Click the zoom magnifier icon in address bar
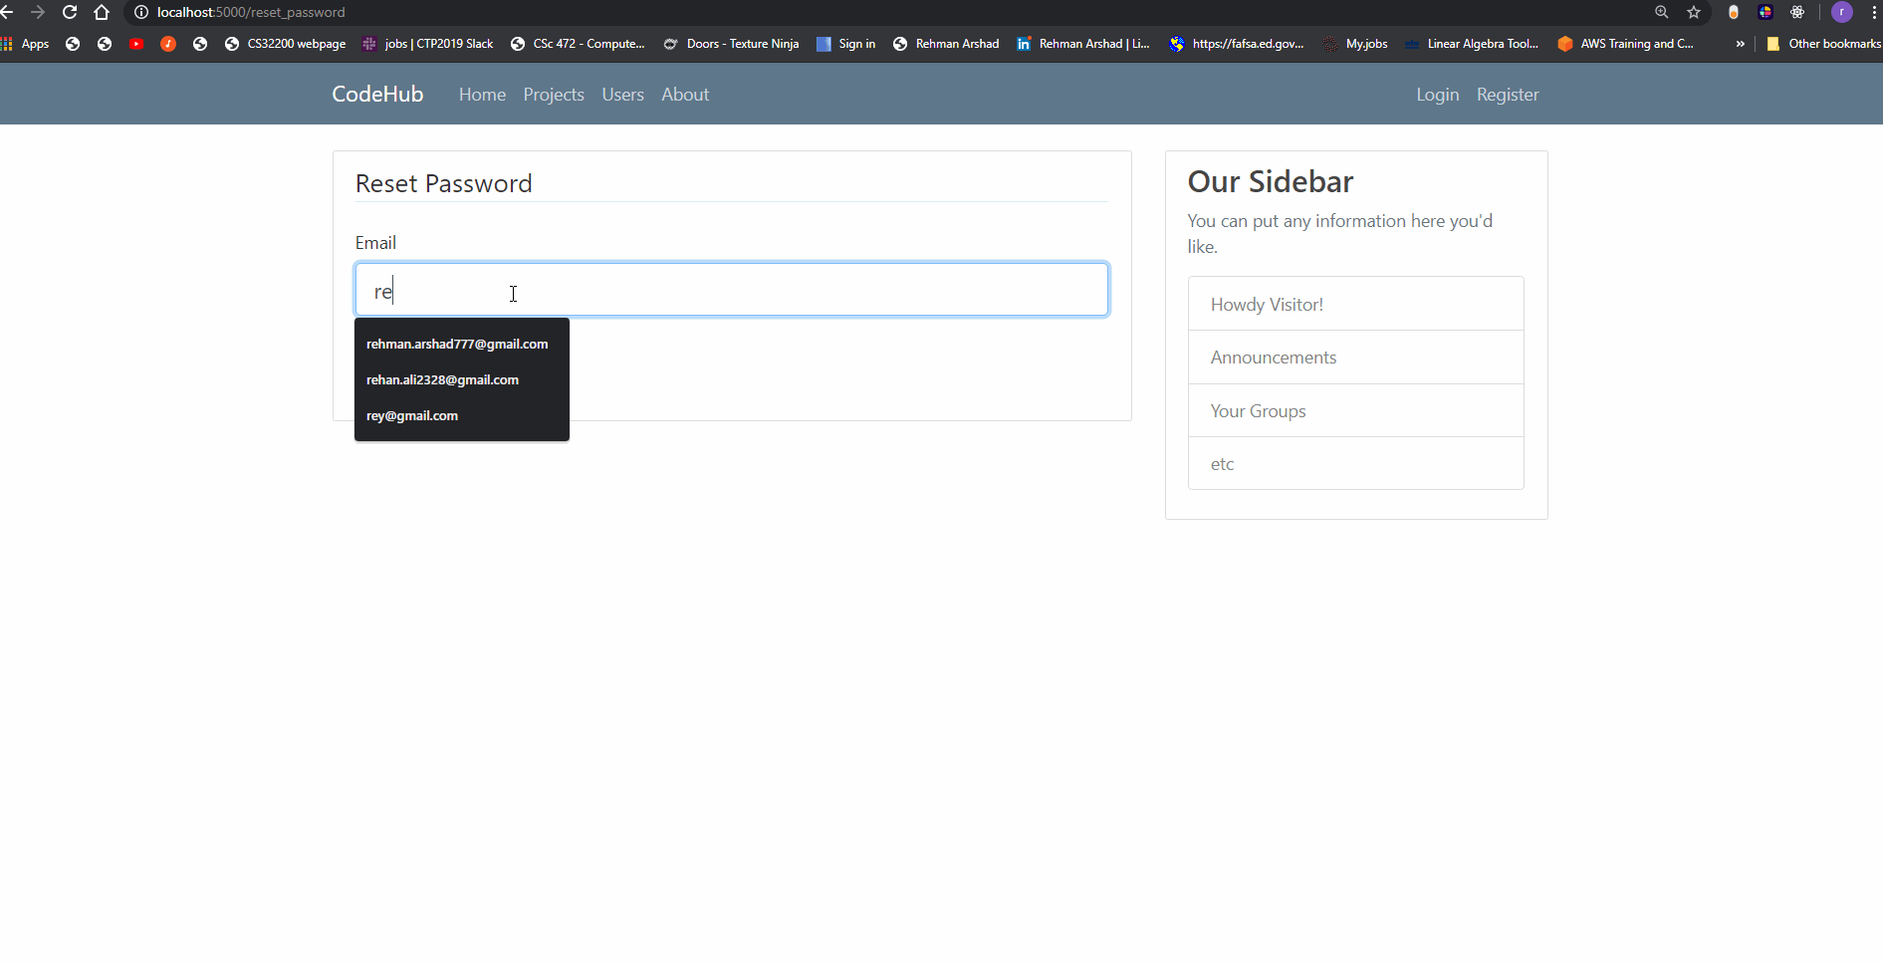Screen dimensions: 1883x962 1662,12
